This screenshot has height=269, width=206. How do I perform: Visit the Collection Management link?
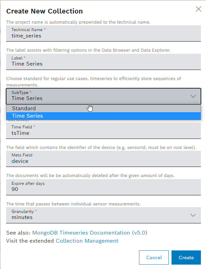(x=87, y=241)
